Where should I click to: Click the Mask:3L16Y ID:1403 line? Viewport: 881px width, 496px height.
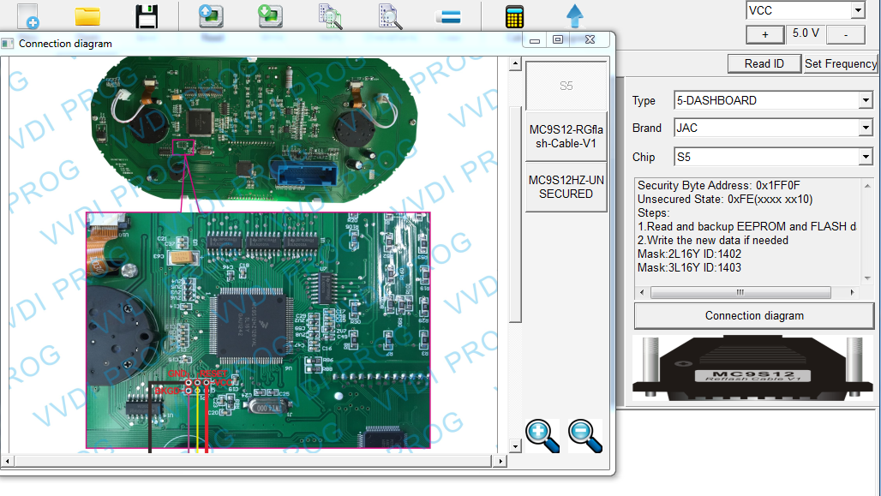[x=689, y=268]
